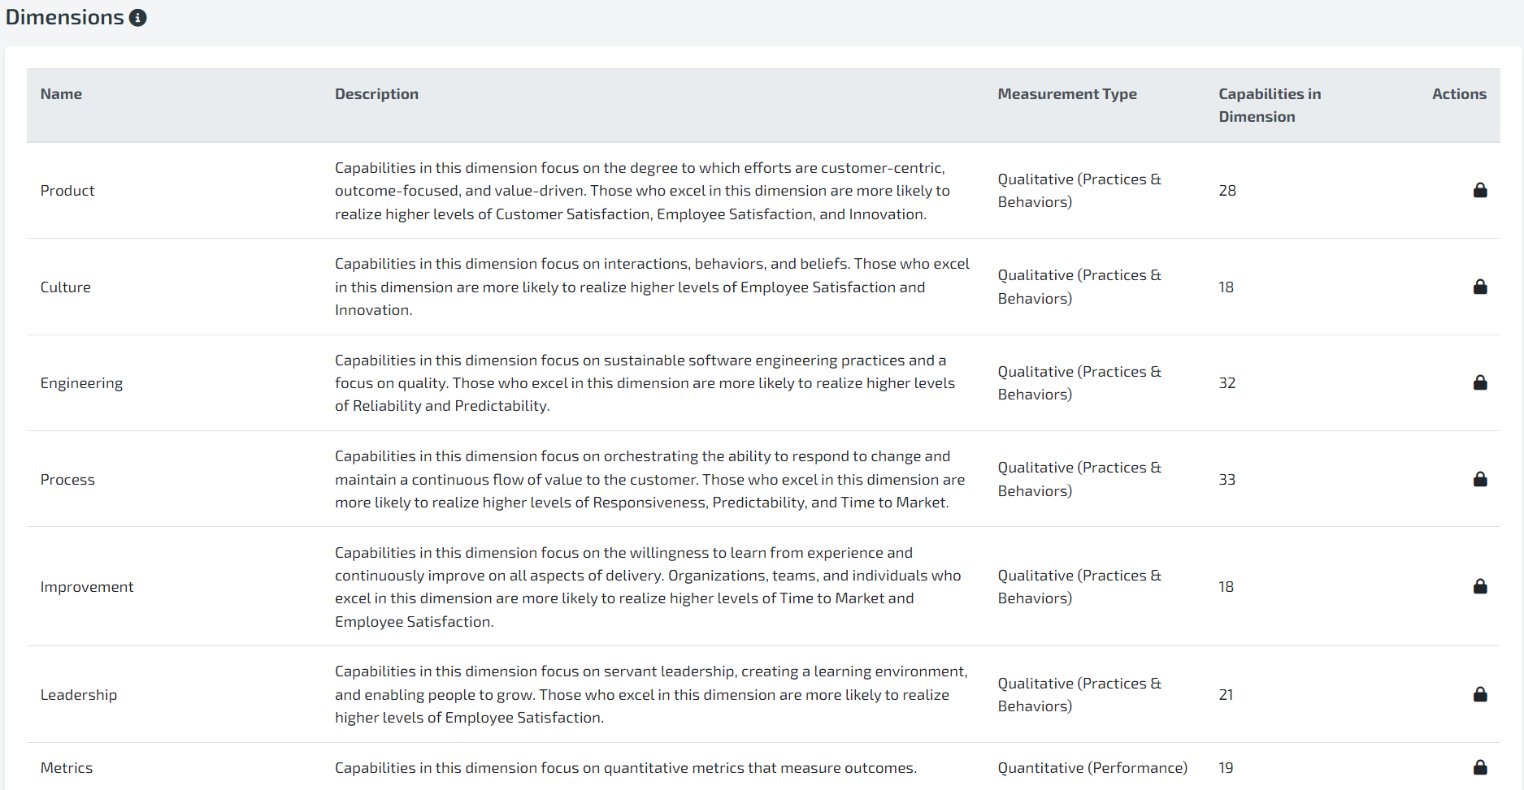Click the Measurement Type column header
The height and width of the screenshot is (790, 1524).
[1067, 94]
